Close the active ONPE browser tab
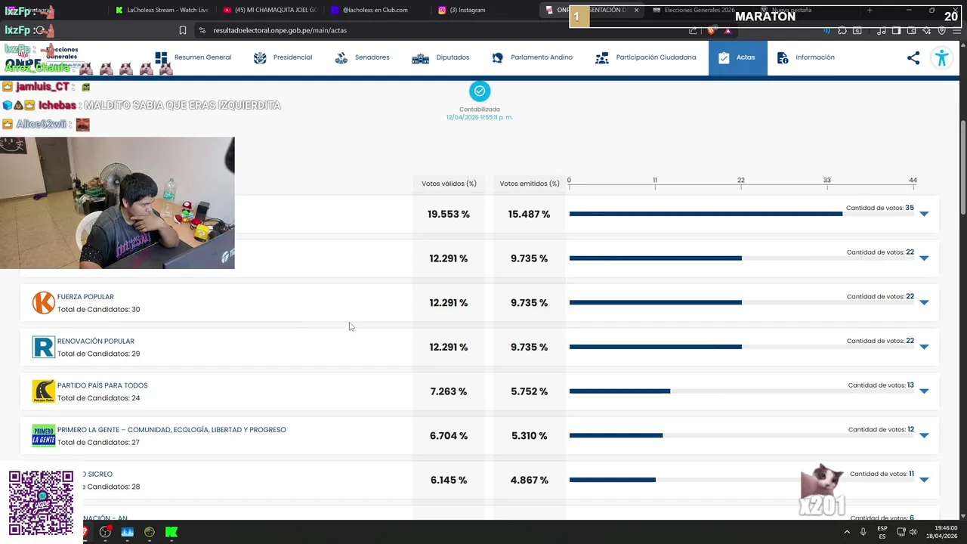 (636, 10)
